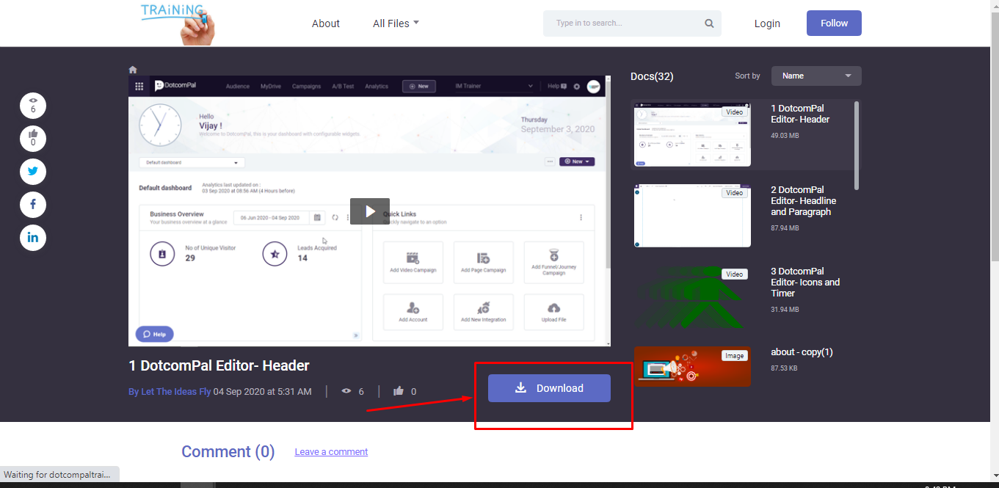Share on LinkedIn

pyautogui.click(x=33, y=237)
